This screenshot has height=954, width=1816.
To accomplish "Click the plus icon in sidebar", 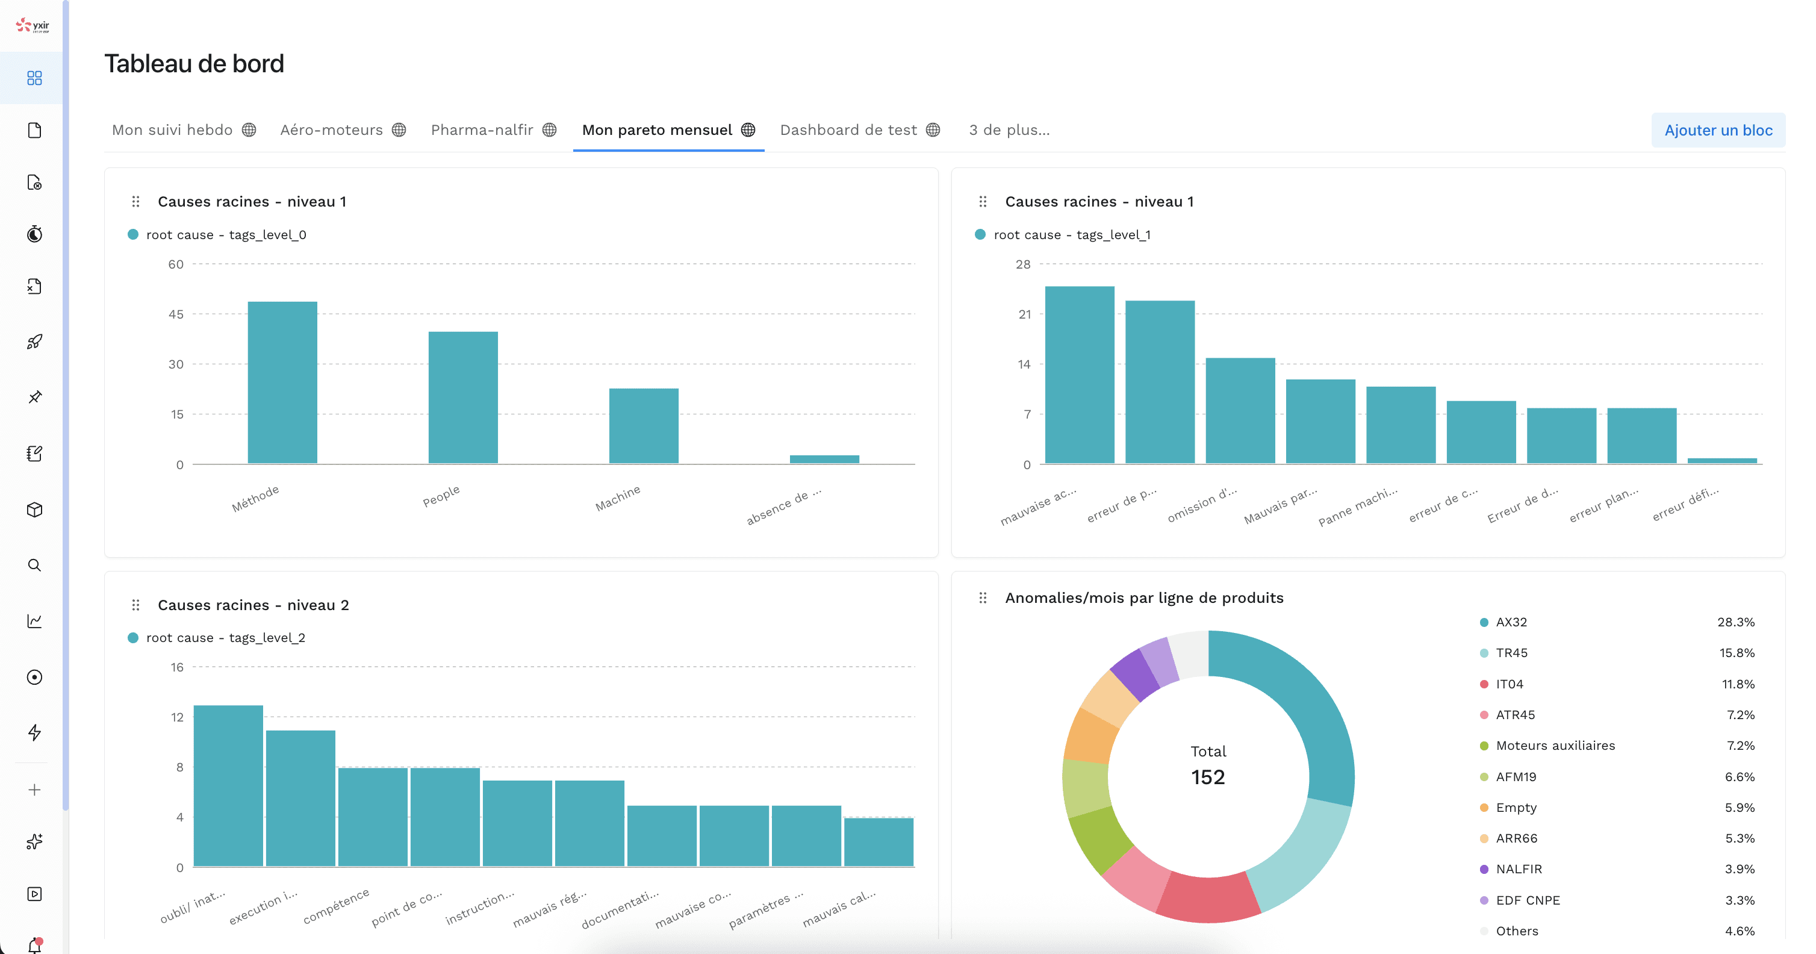I will coord(34,790).
